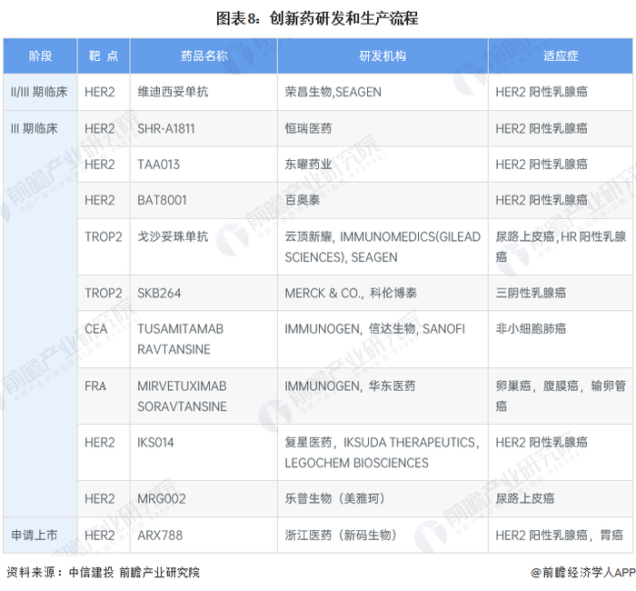
Task: Click indication 非小细胞肺癌
Action: (531, 329)
